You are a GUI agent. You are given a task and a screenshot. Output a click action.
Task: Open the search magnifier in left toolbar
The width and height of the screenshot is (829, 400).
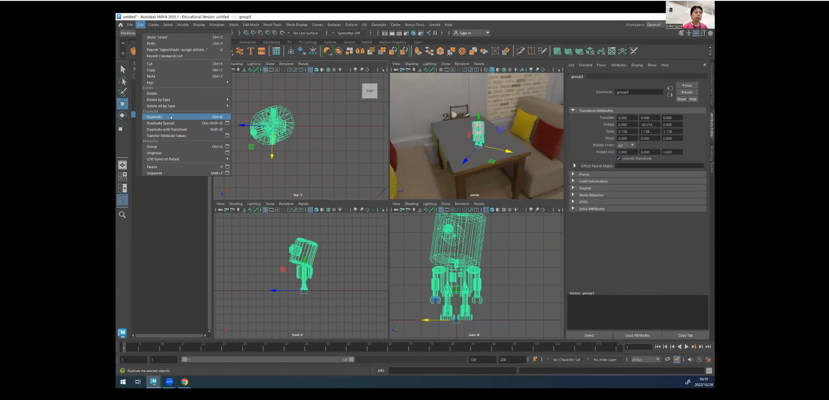point(123,215)
